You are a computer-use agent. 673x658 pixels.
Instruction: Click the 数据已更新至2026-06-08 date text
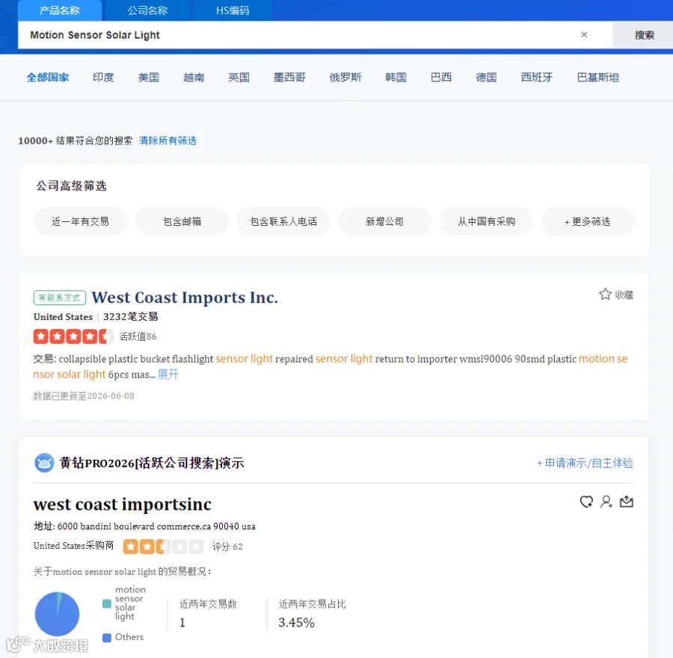coord(84,396)
